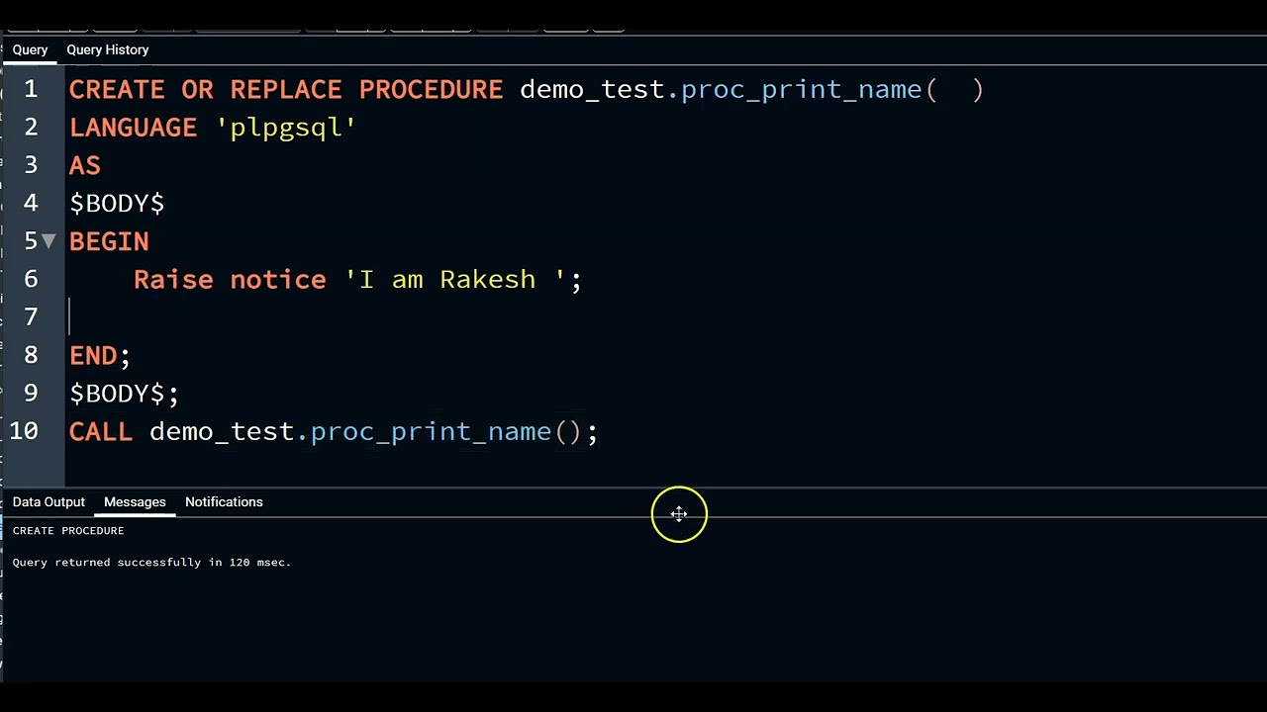
Task: Click the closing $BODY$; on line 9
Action: (123, 394)
